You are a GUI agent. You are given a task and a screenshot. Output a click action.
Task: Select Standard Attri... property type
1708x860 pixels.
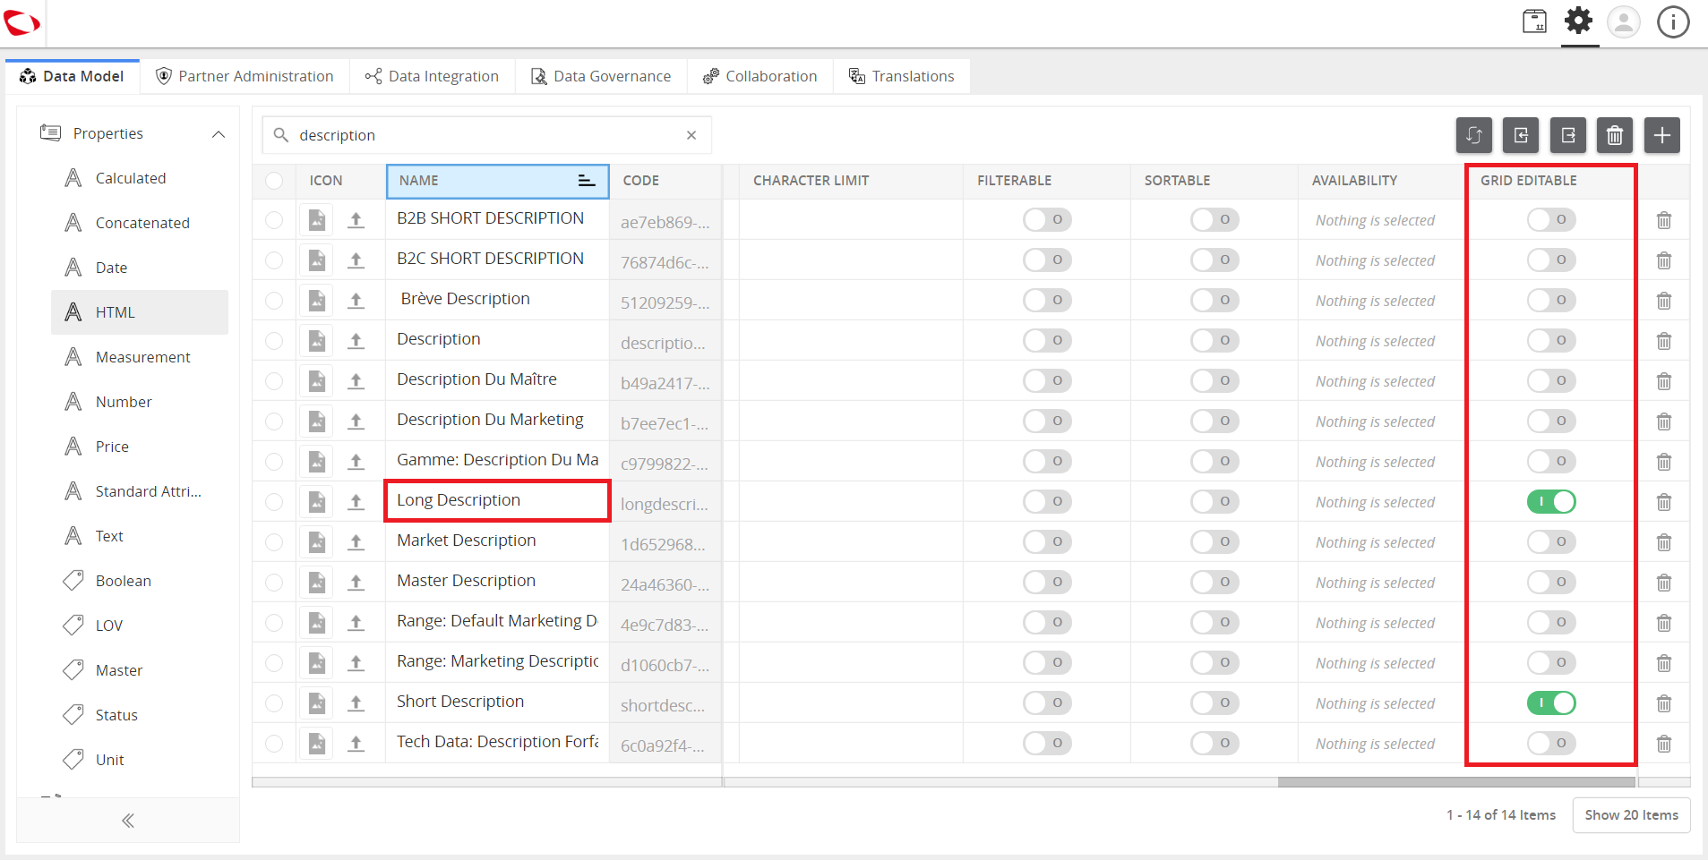click(x=140, y=491)
